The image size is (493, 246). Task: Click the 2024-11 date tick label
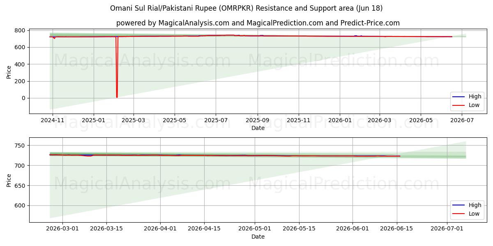(x=53, y=121)
